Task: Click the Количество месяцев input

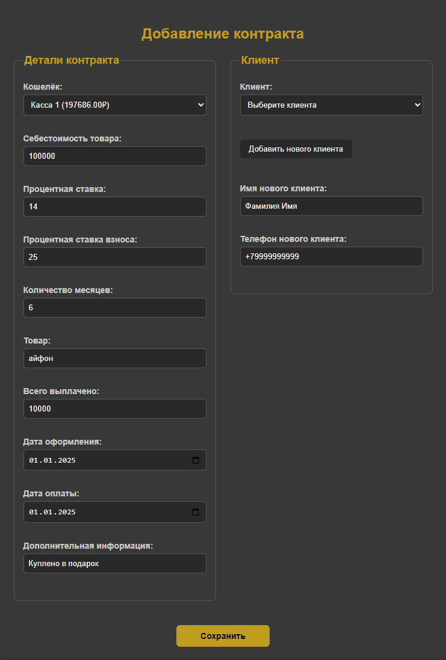Action: pyautogui.click(x=114, y=307)
